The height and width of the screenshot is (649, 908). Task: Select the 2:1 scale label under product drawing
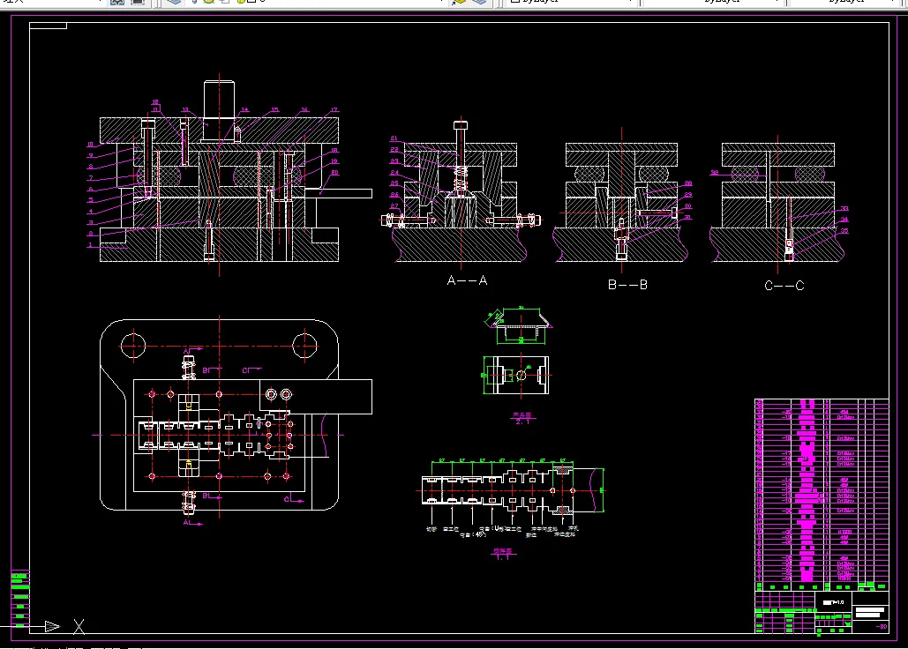tap(522, 421)
